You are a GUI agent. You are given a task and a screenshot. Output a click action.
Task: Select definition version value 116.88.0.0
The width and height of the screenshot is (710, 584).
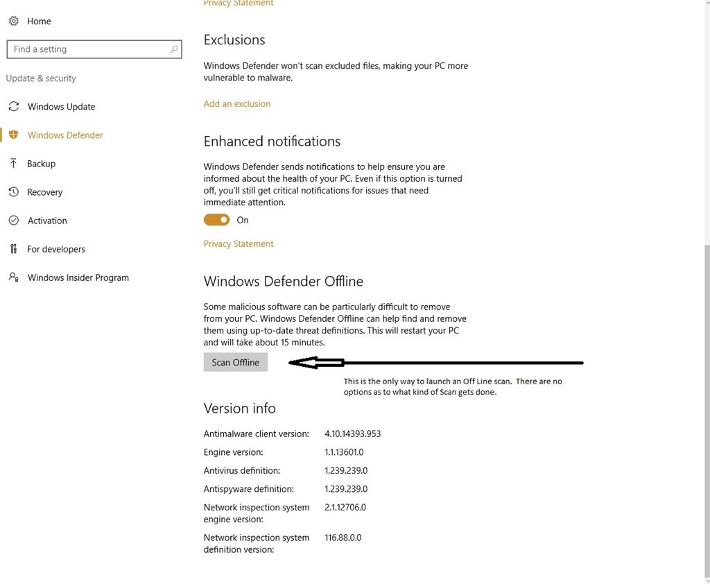[x=343, y=538]
